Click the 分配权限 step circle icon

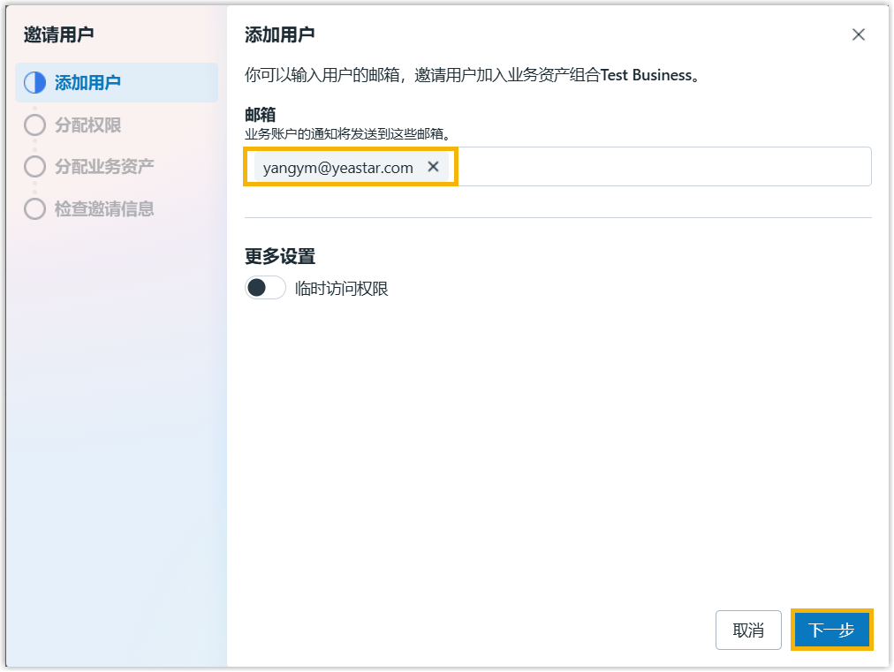pyautogui.click(x=34, y=125)
